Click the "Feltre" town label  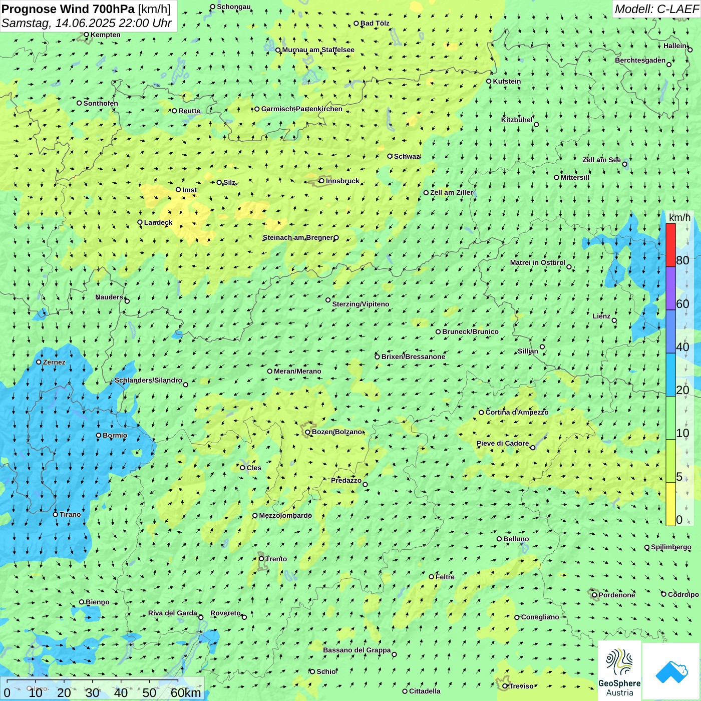(x=445, y=577)
